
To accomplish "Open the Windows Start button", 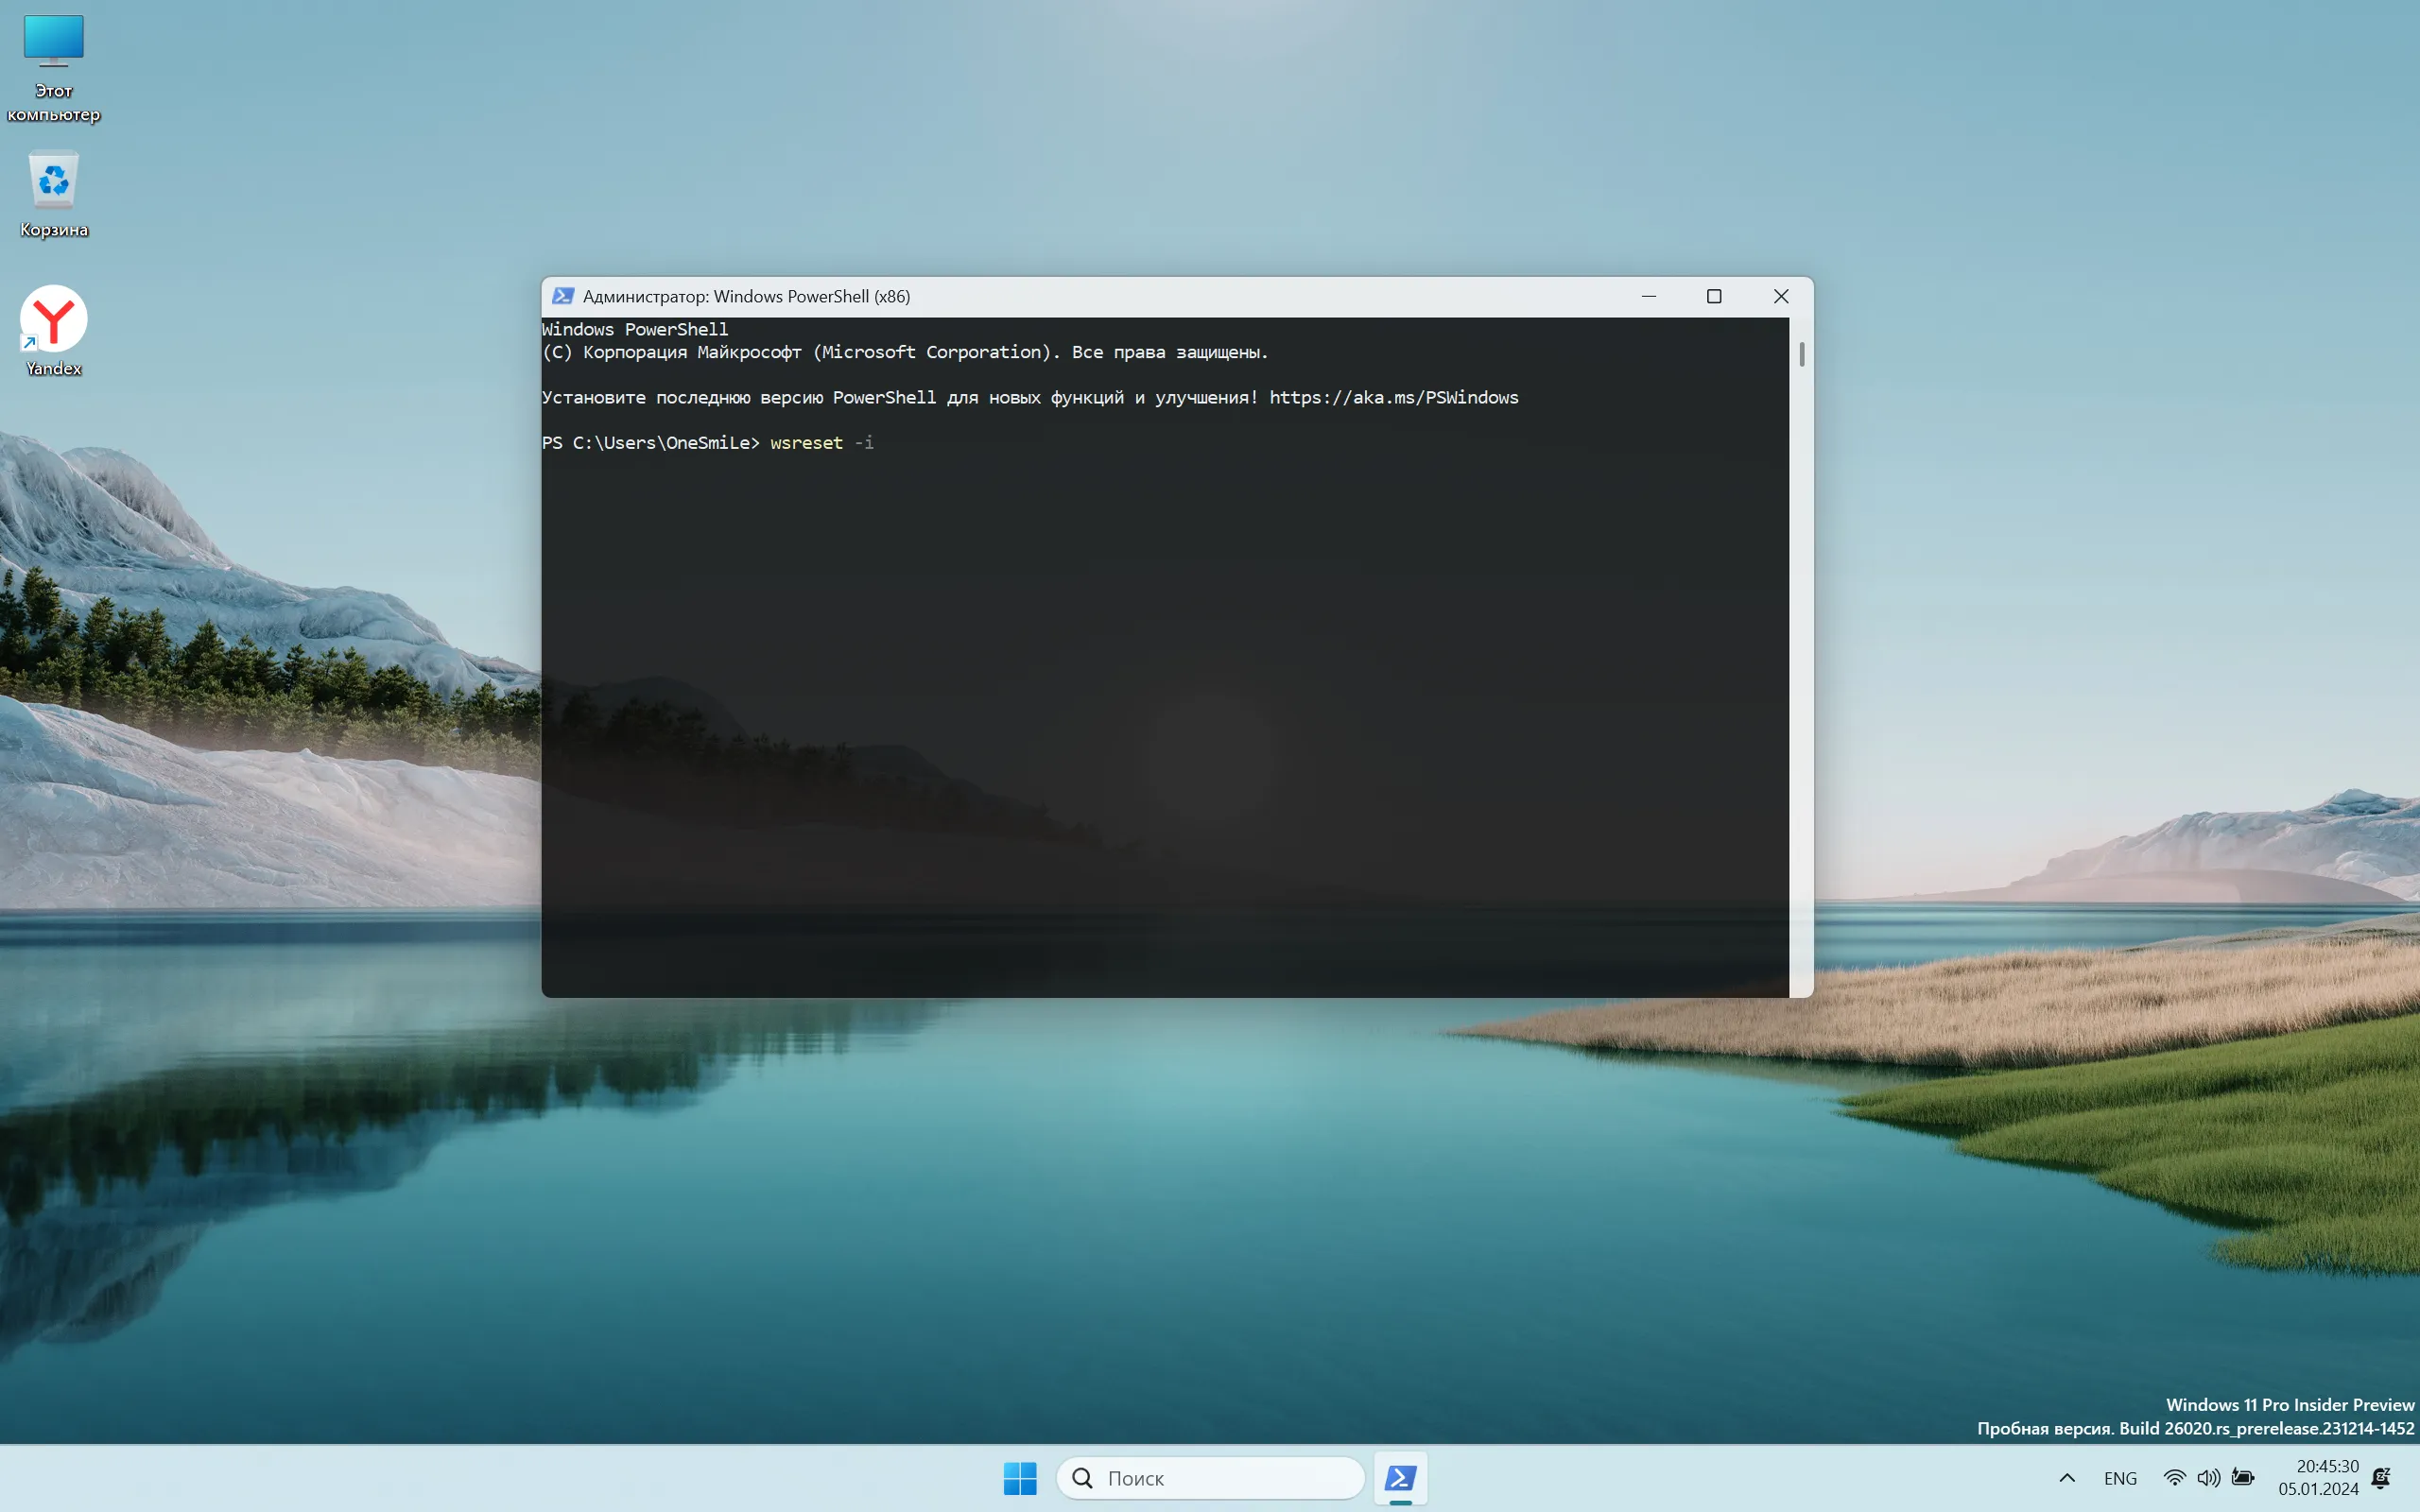I will (1019, 1478).
